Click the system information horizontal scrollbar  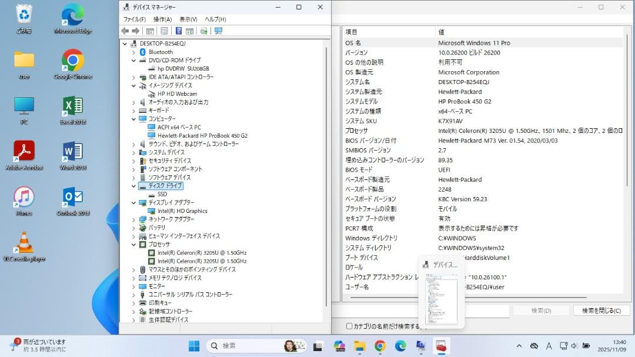pyautogui.click(x=468, y=298)
